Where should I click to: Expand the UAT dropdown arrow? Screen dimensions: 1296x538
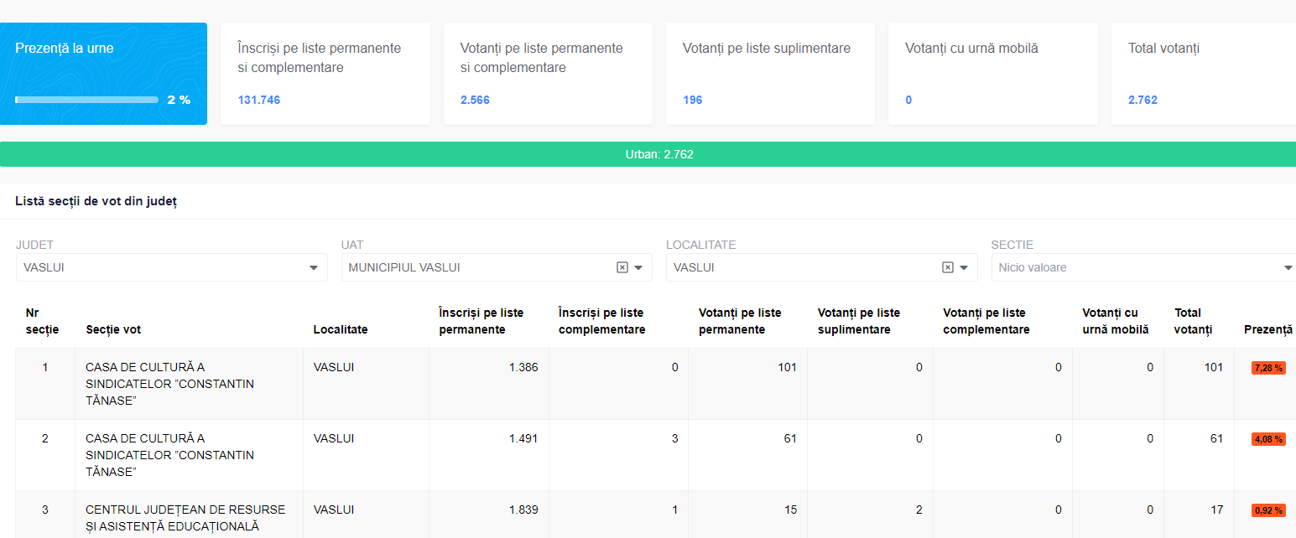(638, 268)
